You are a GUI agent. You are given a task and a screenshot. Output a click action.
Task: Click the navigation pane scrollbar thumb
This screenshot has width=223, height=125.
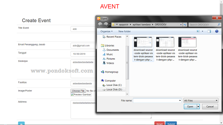pos(127,62)
